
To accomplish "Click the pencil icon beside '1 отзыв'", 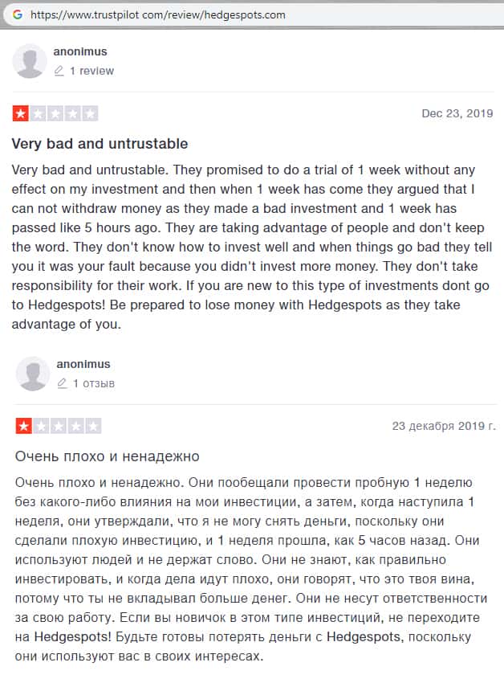I will tap(62, 384).
